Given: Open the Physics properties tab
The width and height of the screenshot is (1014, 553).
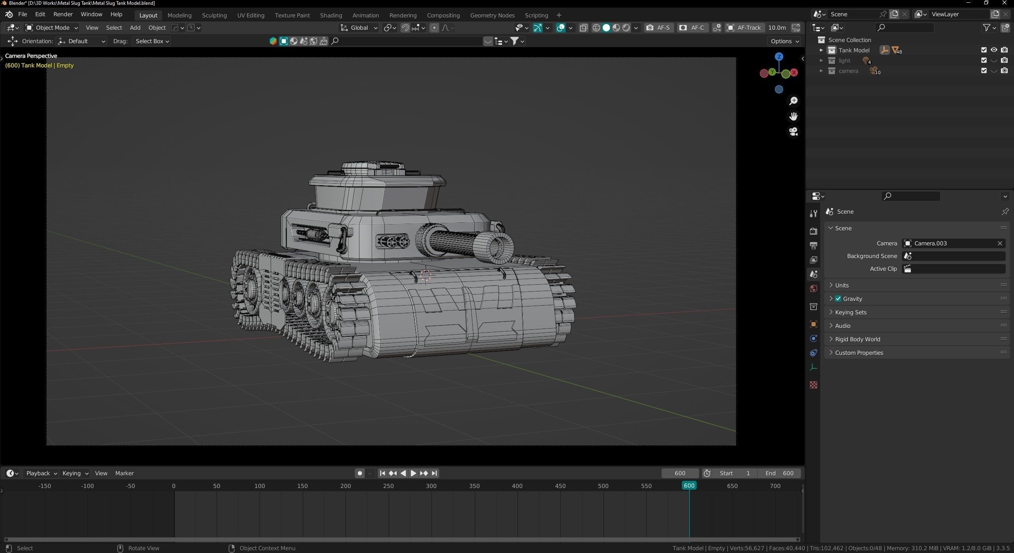Looking at the screenshot, I should (813, 339).
